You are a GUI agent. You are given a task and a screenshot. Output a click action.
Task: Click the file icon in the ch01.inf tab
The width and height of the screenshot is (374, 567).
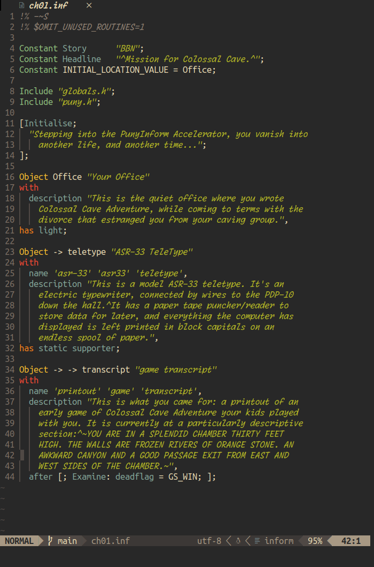coord(22,5)
